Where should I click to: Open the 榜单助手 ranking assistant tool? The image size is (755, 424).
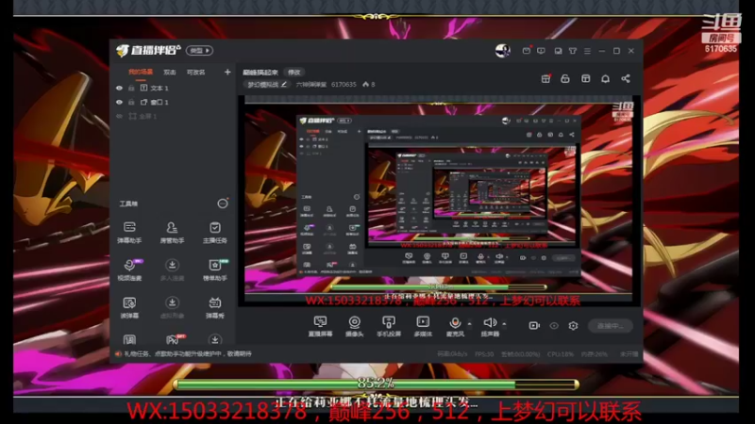[x=215, y=269]
